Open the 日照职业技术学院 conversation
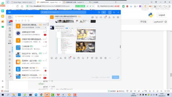Screen dimensions: 172x97 click(31, 33)
